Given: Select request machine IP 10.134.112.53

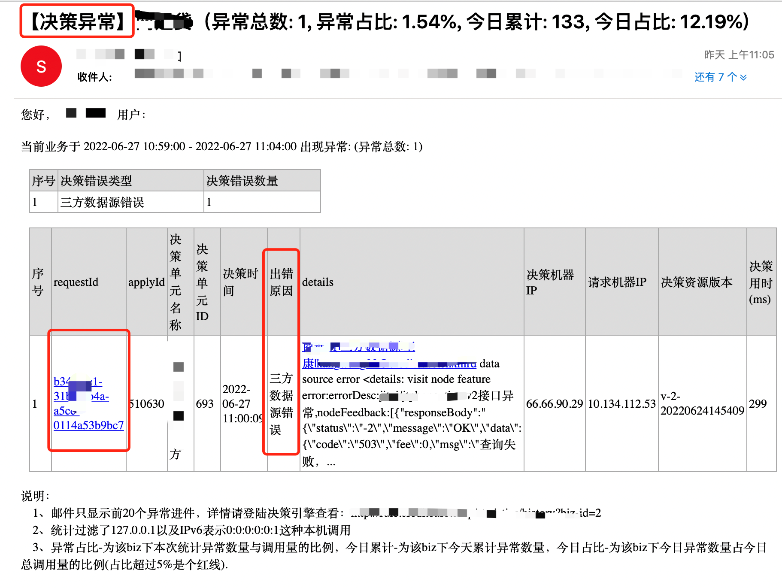Looking at the screenshot, I should coord(621,403).
